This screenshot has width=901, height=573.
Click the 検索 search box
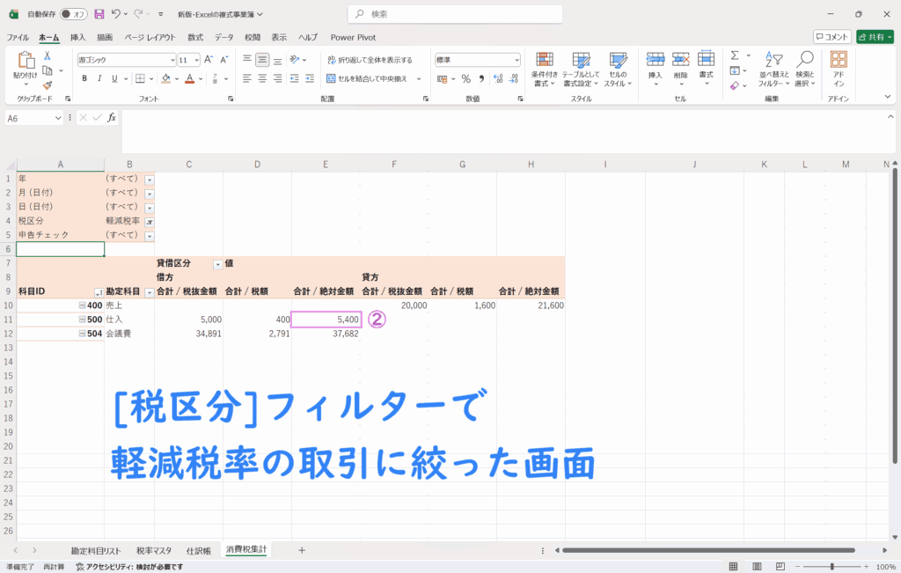pyautogui.click(x=449, y=14)
